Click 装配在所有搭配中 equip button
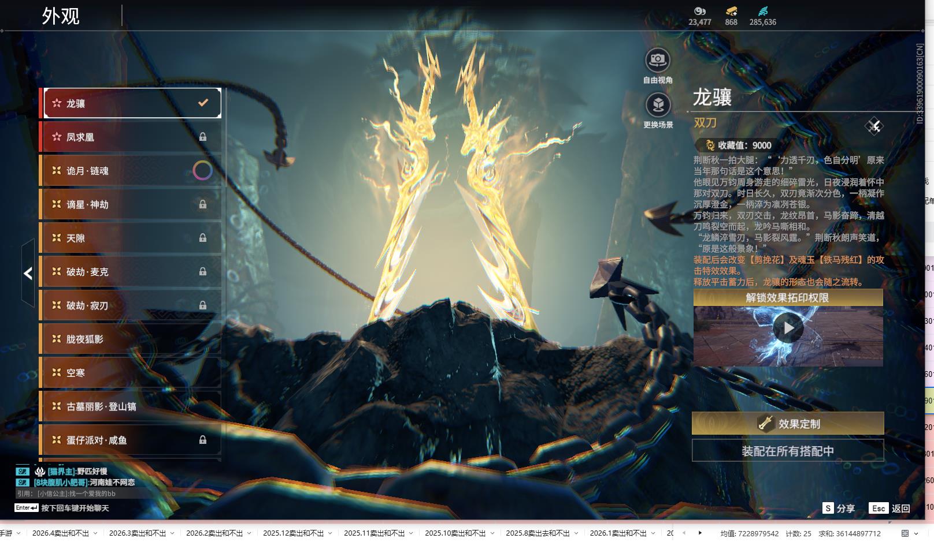The width and height of the screenshot is (934, 542). coord(788,451)
